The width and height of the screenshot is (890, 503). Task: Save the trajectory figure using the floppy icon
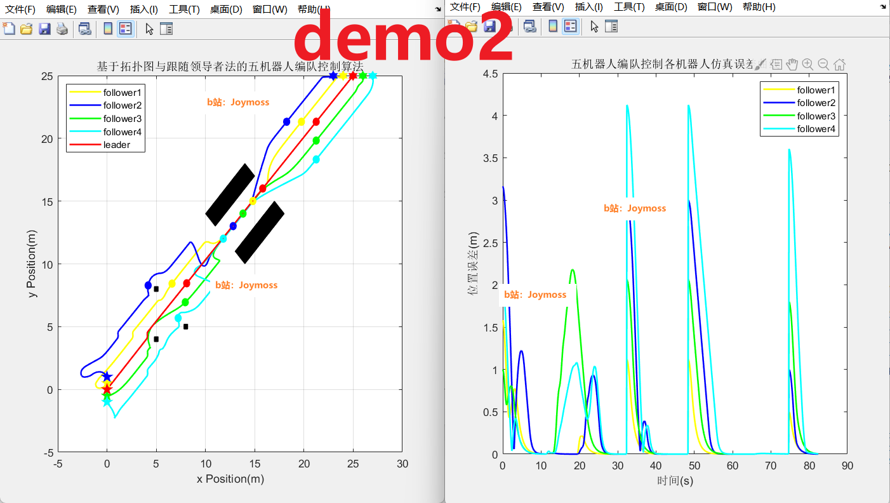tap(44, 29)
